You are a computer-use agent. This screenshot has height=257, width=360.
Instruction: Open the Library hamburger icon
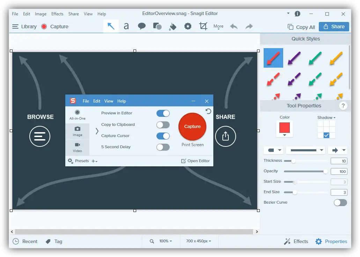[15, 27]
